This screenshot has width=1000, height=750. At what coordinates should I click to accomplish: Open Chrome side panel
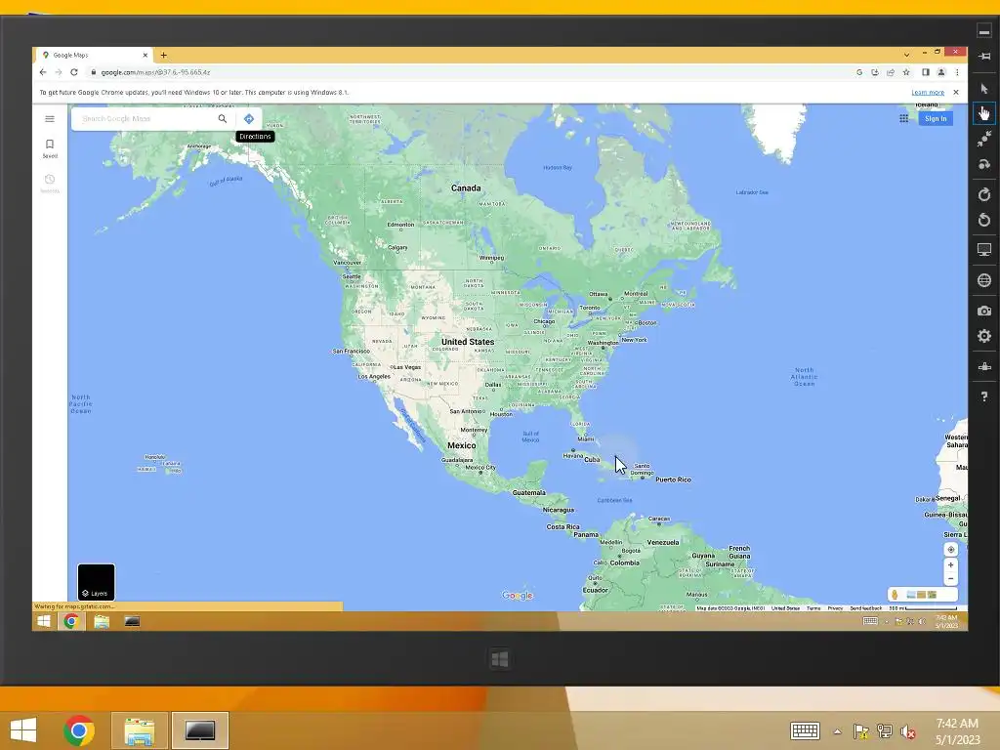point(926,72)
